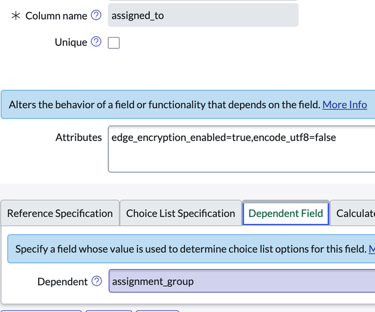Viewport: 375px width, 312px height.
Task: Click the Column name label
Action: [x=56, y=16]
